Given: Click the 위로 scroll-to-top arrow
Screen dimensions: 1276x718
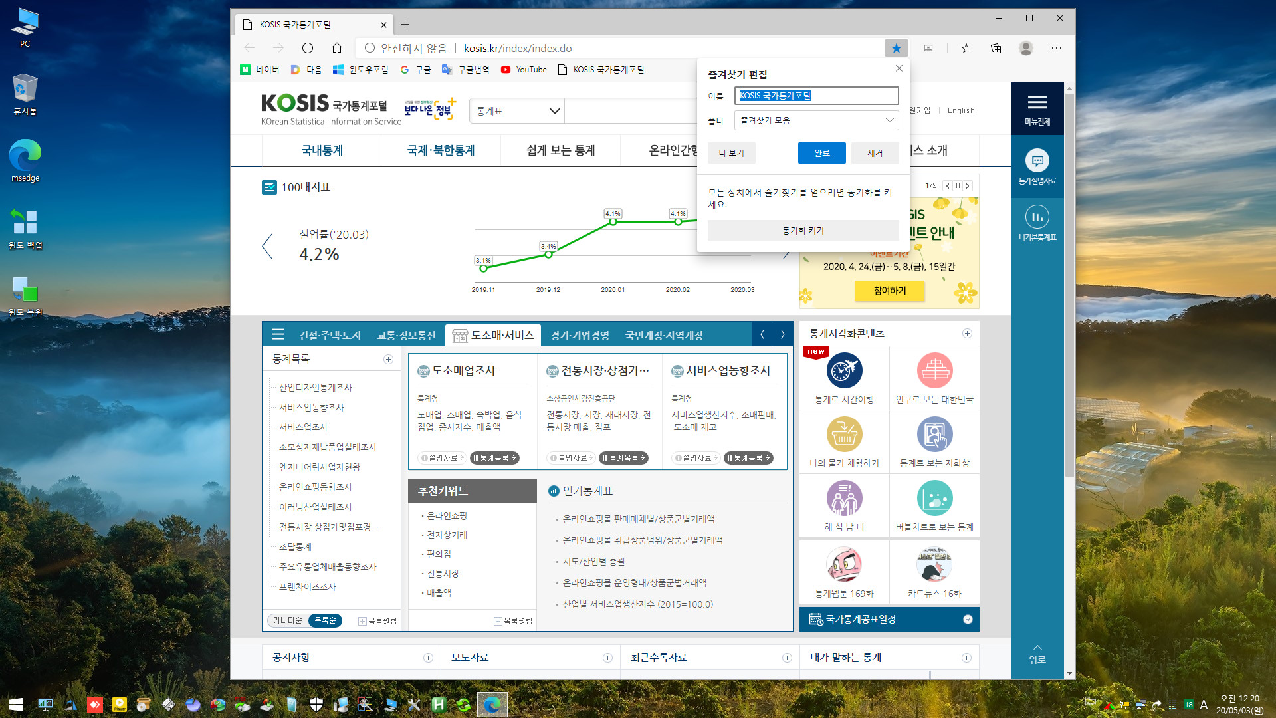Looking at the screenshot, I should click(x=1037, y=653).
